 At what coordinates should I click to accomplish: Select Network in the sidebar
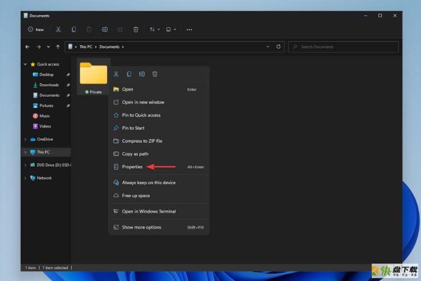44,178
